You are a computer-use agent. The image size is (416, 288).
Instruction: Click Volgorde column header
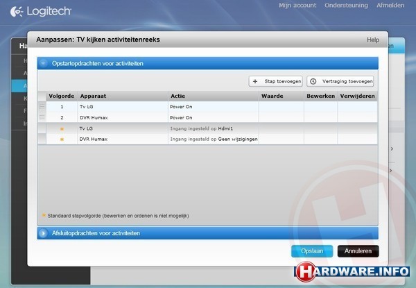[x=61, y=96]
